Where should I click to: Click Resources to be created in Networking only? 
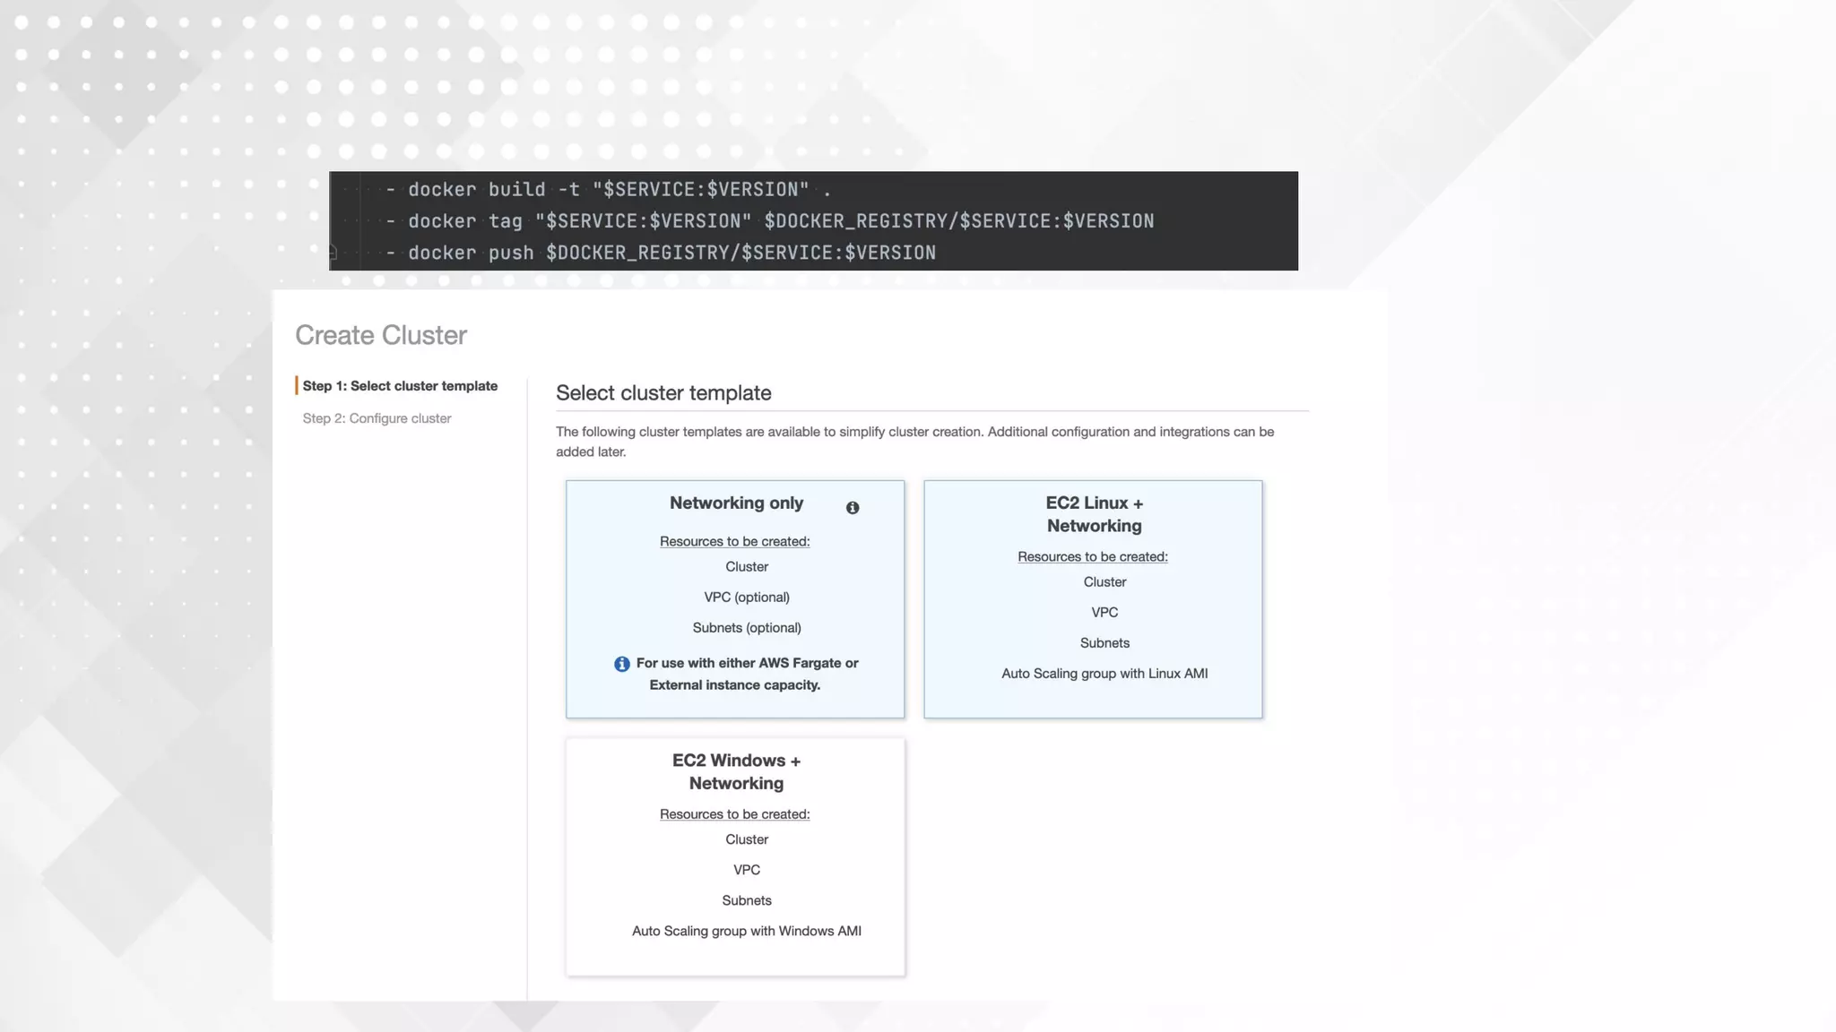point(734,541)
